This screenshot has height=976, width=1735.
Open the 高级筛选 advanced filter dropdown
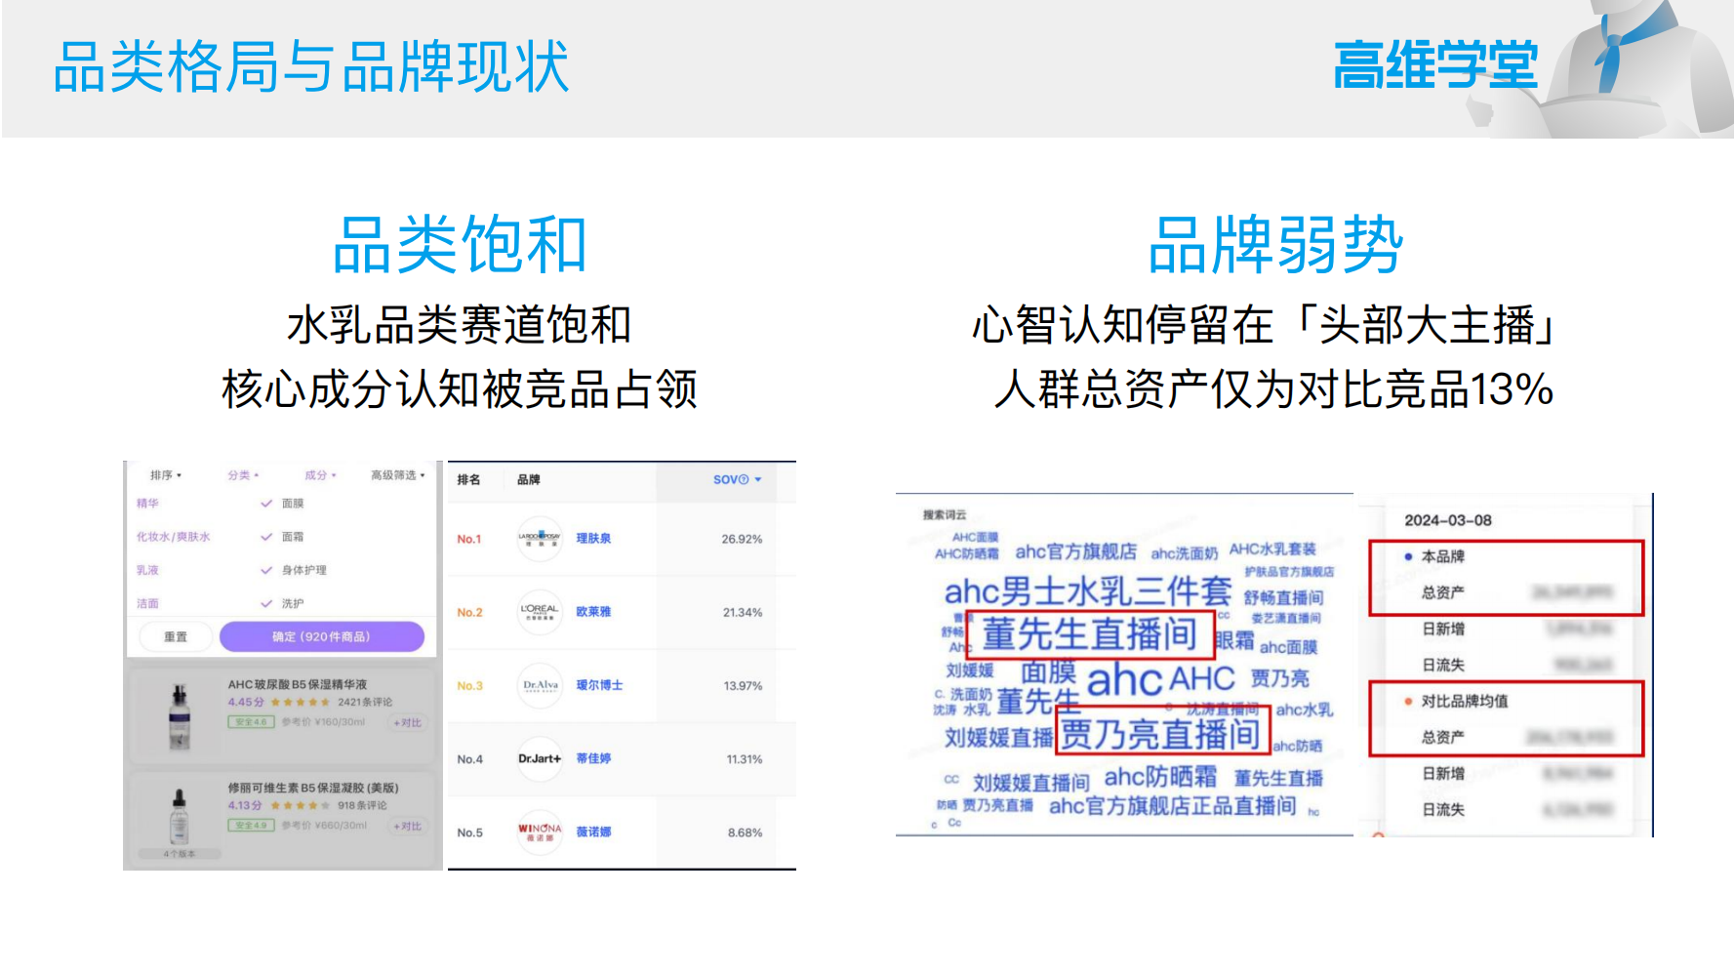398,475
